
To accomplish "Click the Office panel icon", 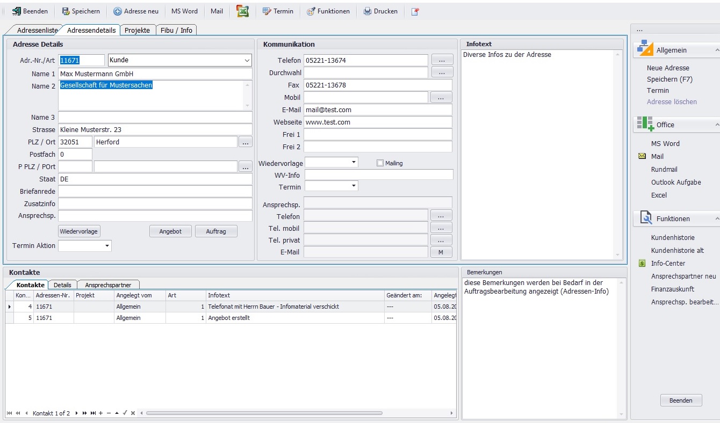I will click(x=645, y=124).
